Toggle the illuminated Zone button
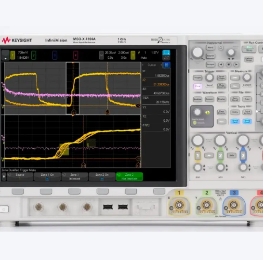Viewport: 263px width, 260px height. point(197,86)
